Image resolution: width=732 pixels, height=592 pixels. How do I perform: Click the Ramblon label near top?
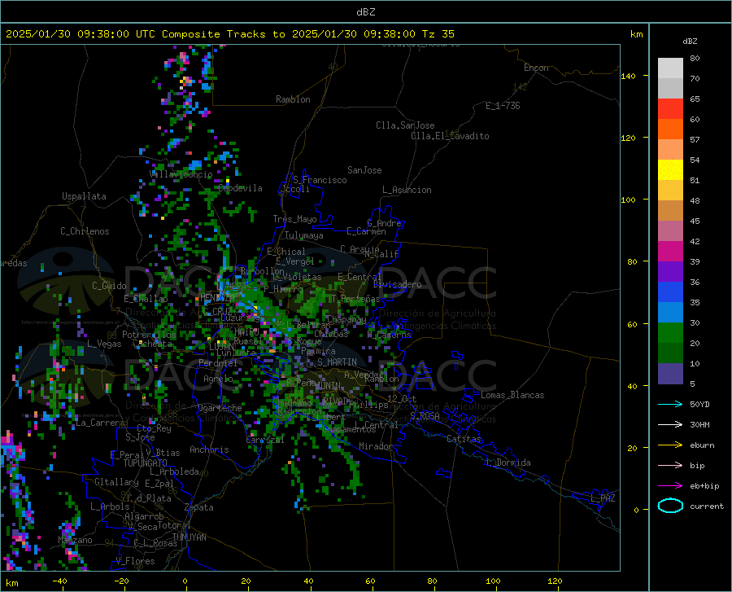click(x=293, y=99)
